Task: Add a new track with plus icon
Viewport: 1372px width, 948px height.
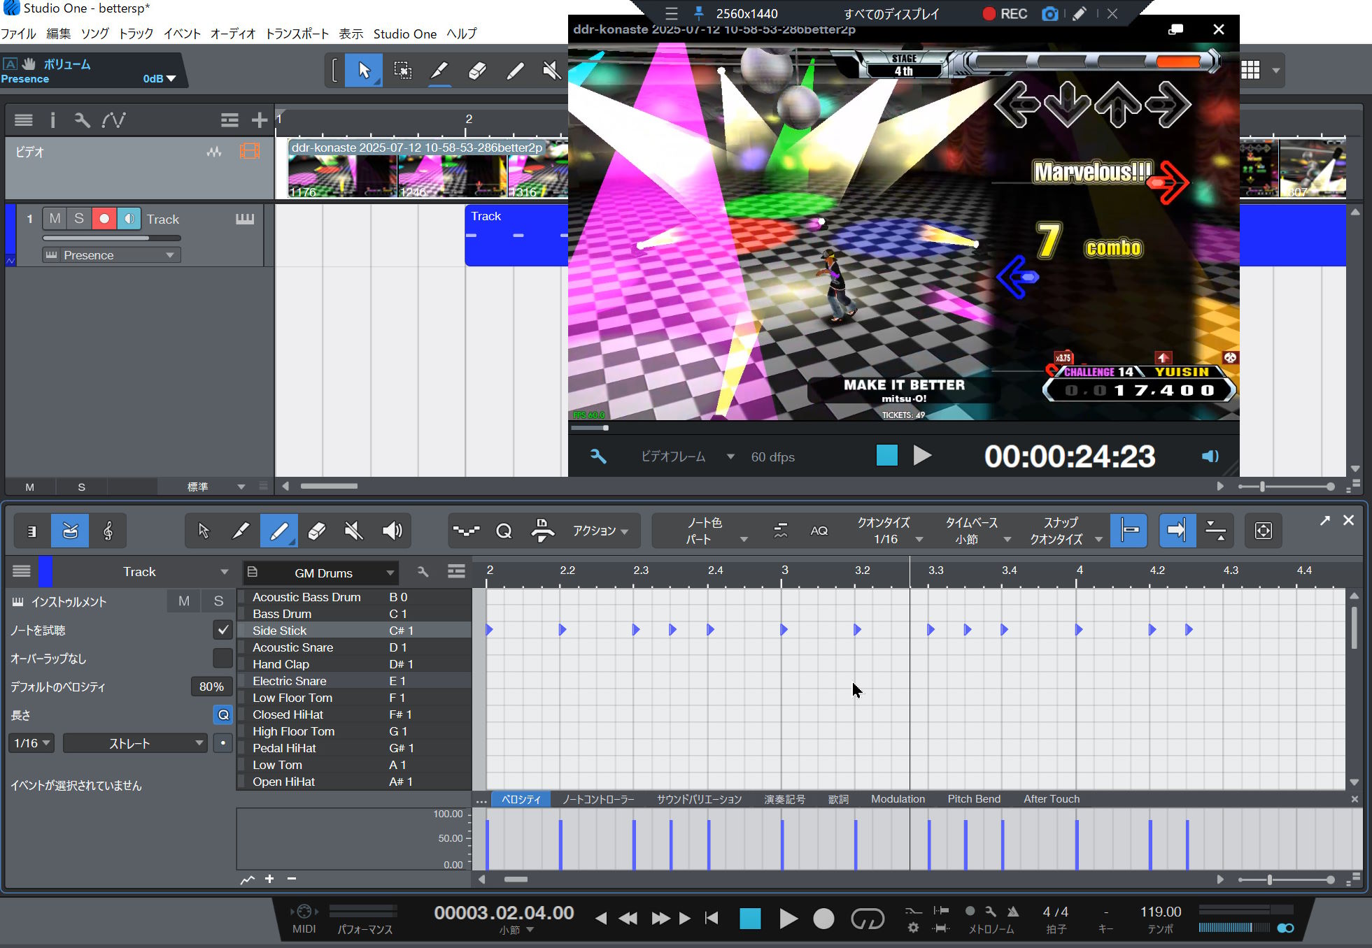Action: (260, 120)
